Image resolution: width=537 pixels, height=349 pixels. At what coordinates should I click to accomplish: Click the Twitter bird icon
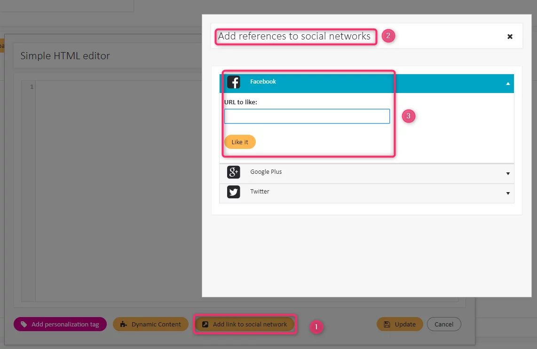pyautogui.click(x=234, y=192)
